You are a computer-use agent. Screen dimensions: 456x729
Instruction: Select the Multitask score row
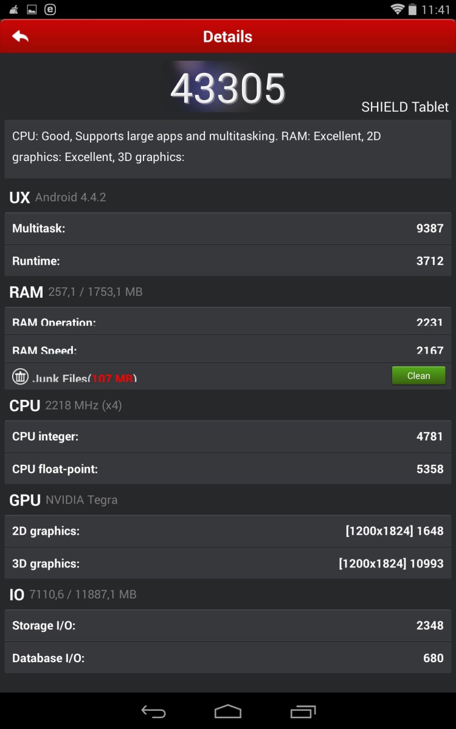(x=228, y=228)
